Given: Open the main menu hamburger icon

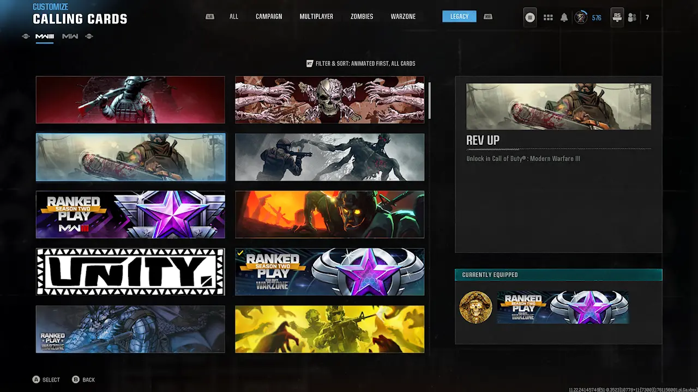Looking at the screenshot, I should [x=529, y=17].
